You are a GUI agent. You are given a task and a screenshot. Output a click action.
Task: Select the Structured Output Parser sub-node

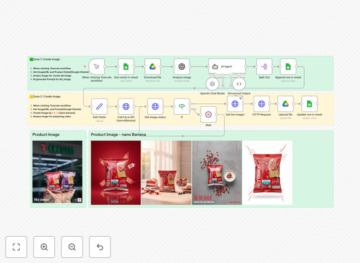tap(239, 84)
